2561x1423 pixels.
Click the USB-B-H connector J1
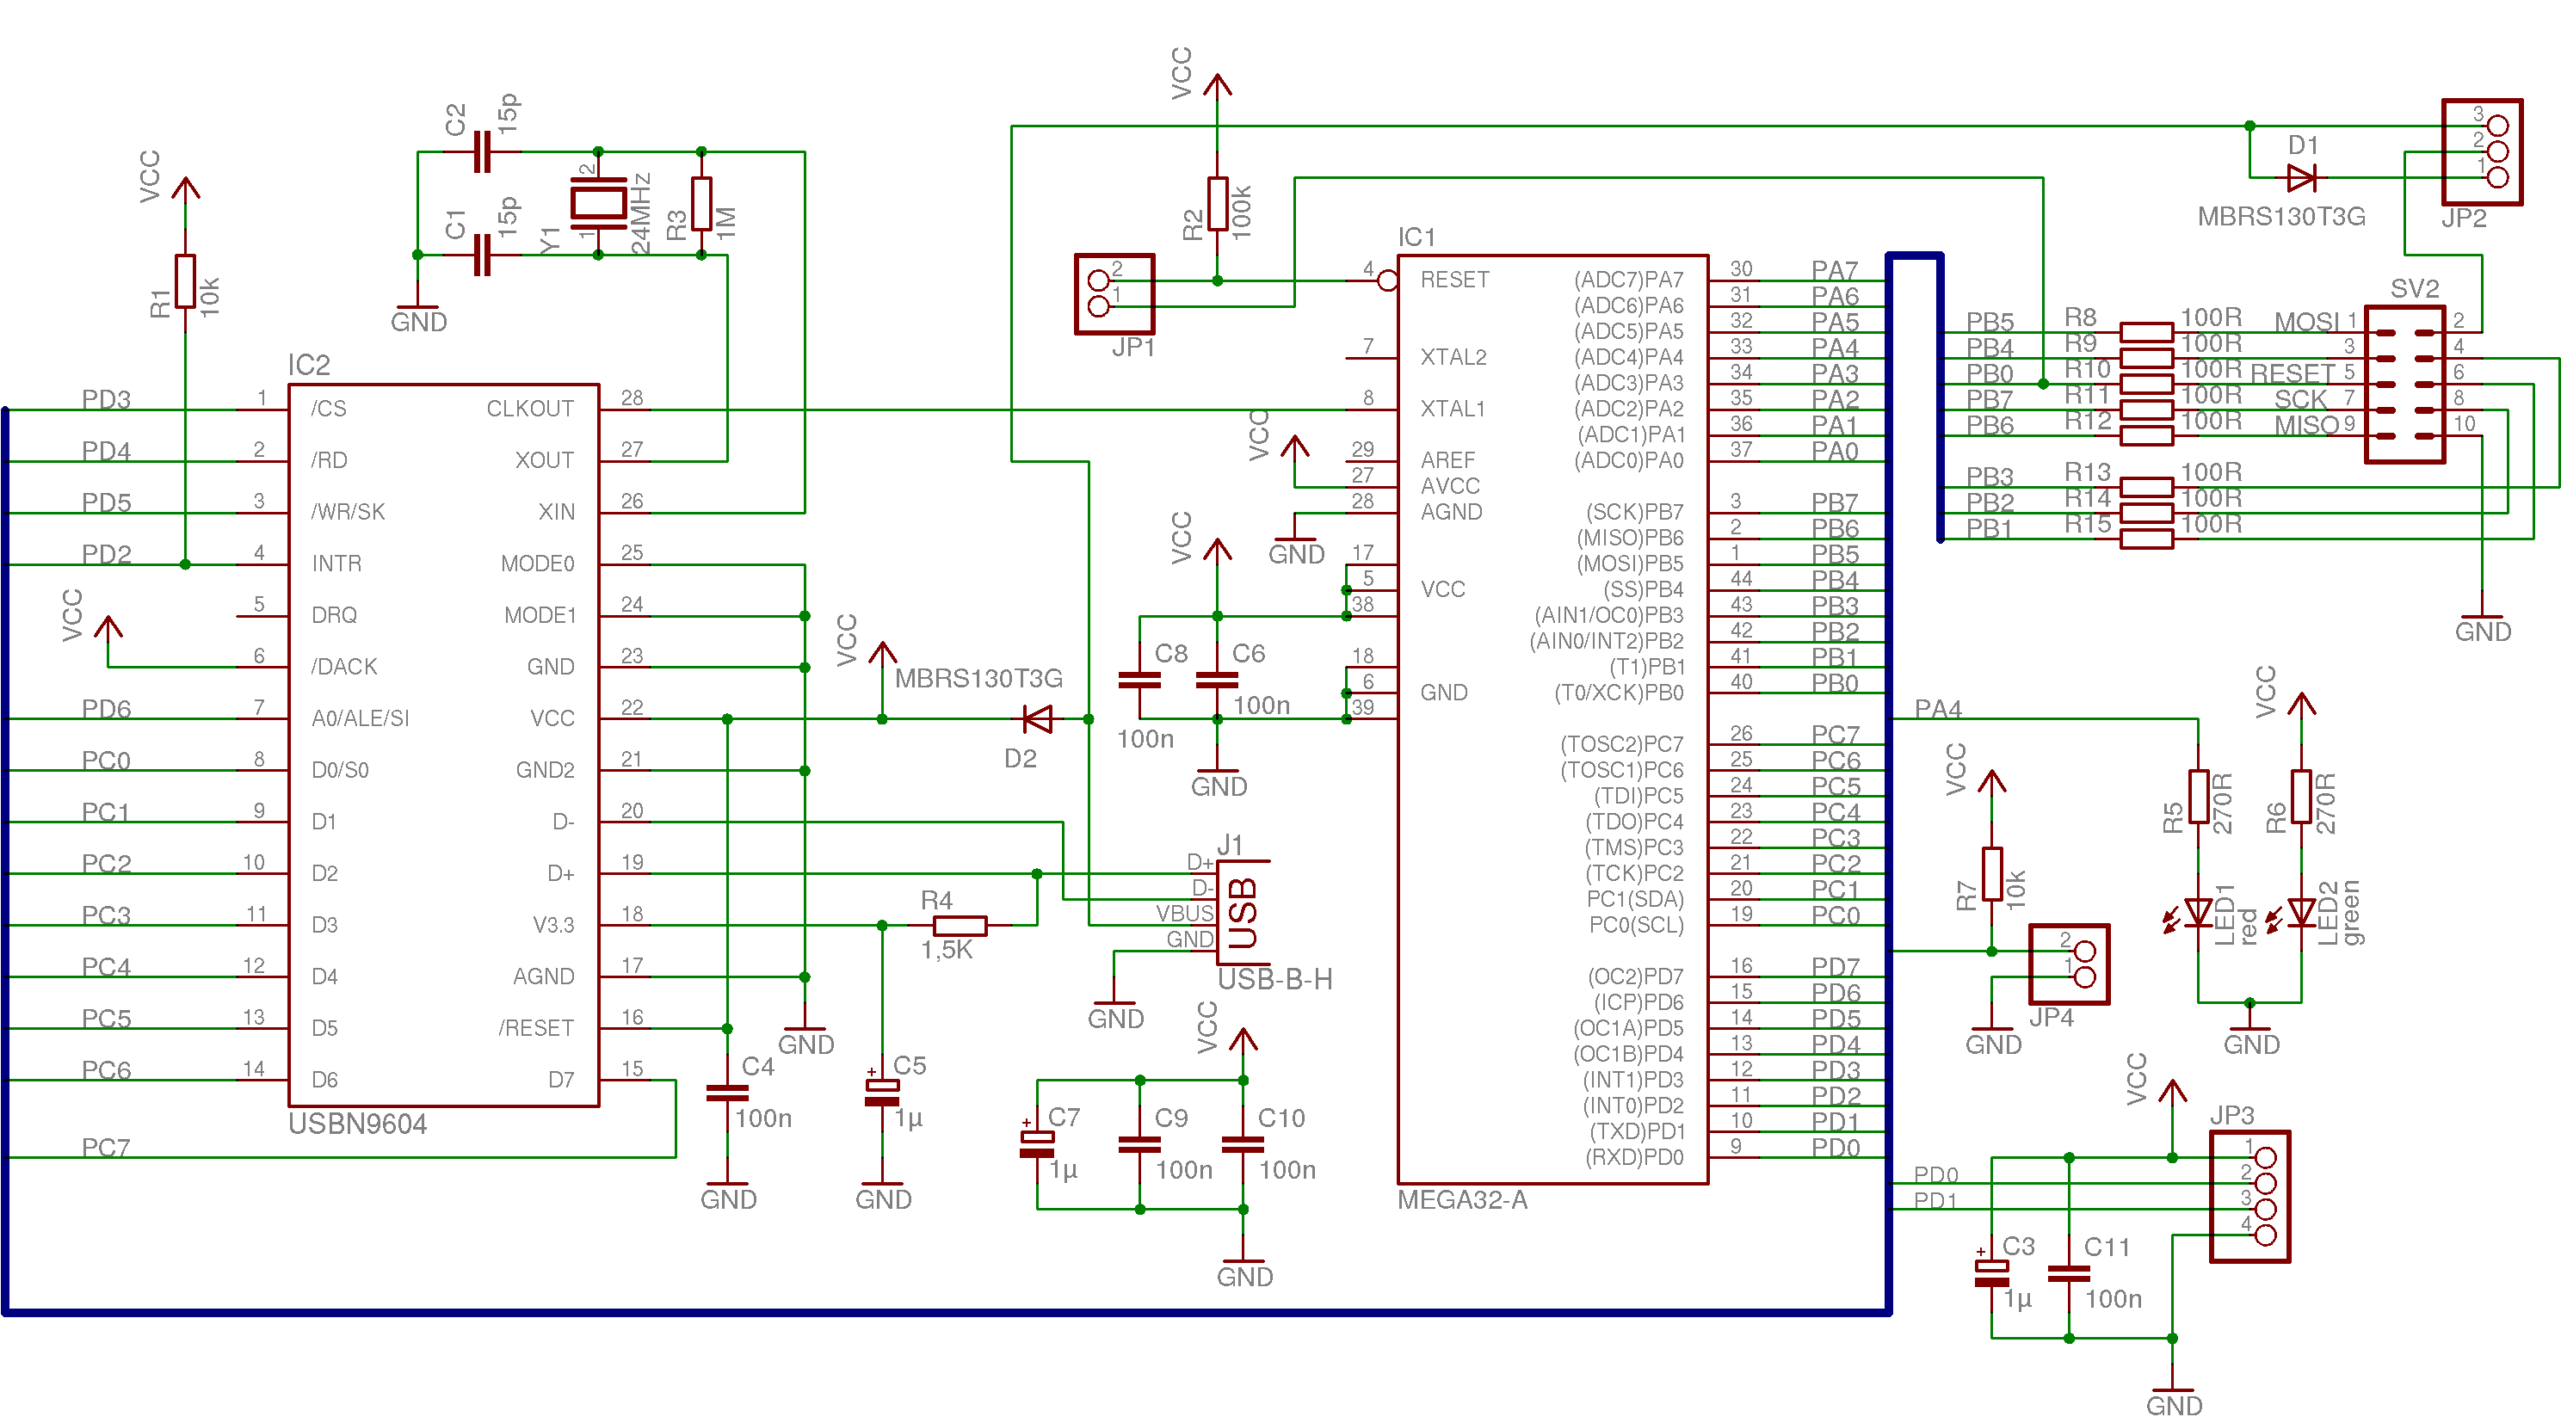[x=1242, y=912]
